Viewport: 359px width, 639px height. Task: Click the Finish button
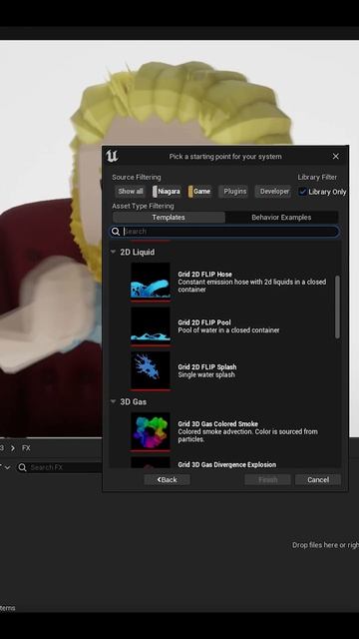267,479
